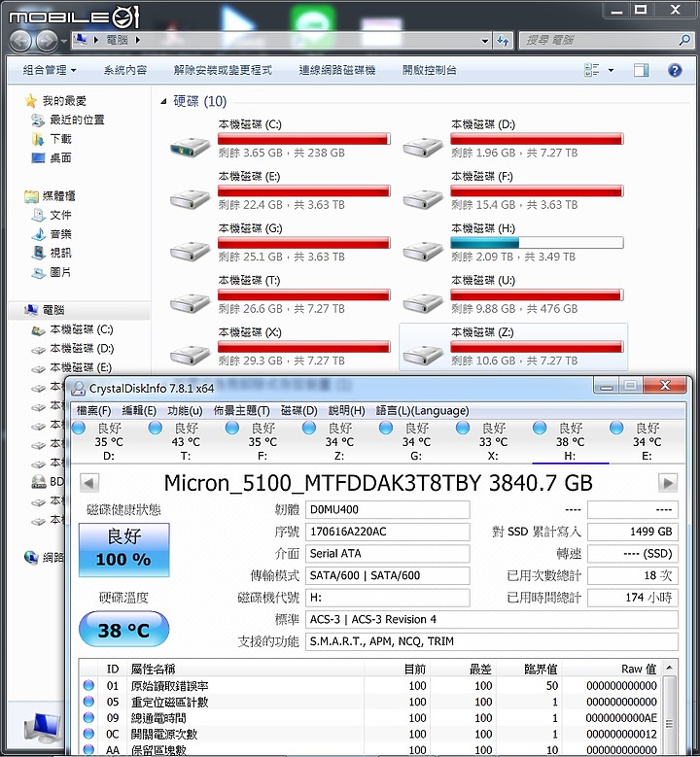The image size is (700, 757).
Task: Select 本機磁碟 (D:) in the sidebar tree
Action: [81, 349]
